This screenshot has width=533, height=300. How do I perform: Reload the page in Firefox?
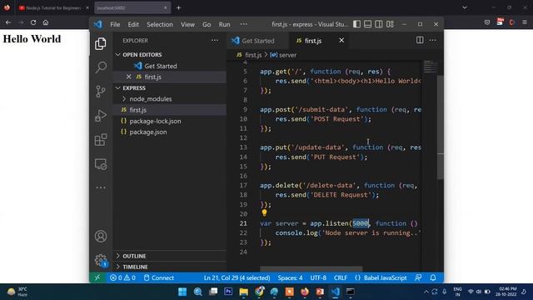pos(33,22)
